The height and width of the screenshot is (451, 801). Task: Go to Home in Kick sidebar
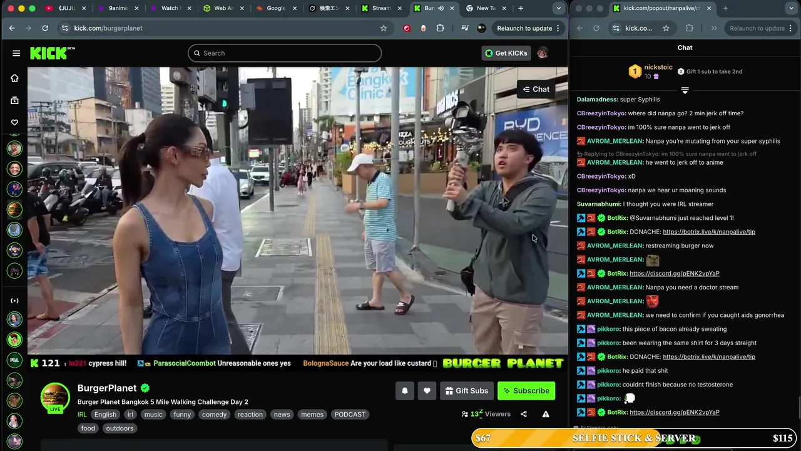[x=14, y=78]
